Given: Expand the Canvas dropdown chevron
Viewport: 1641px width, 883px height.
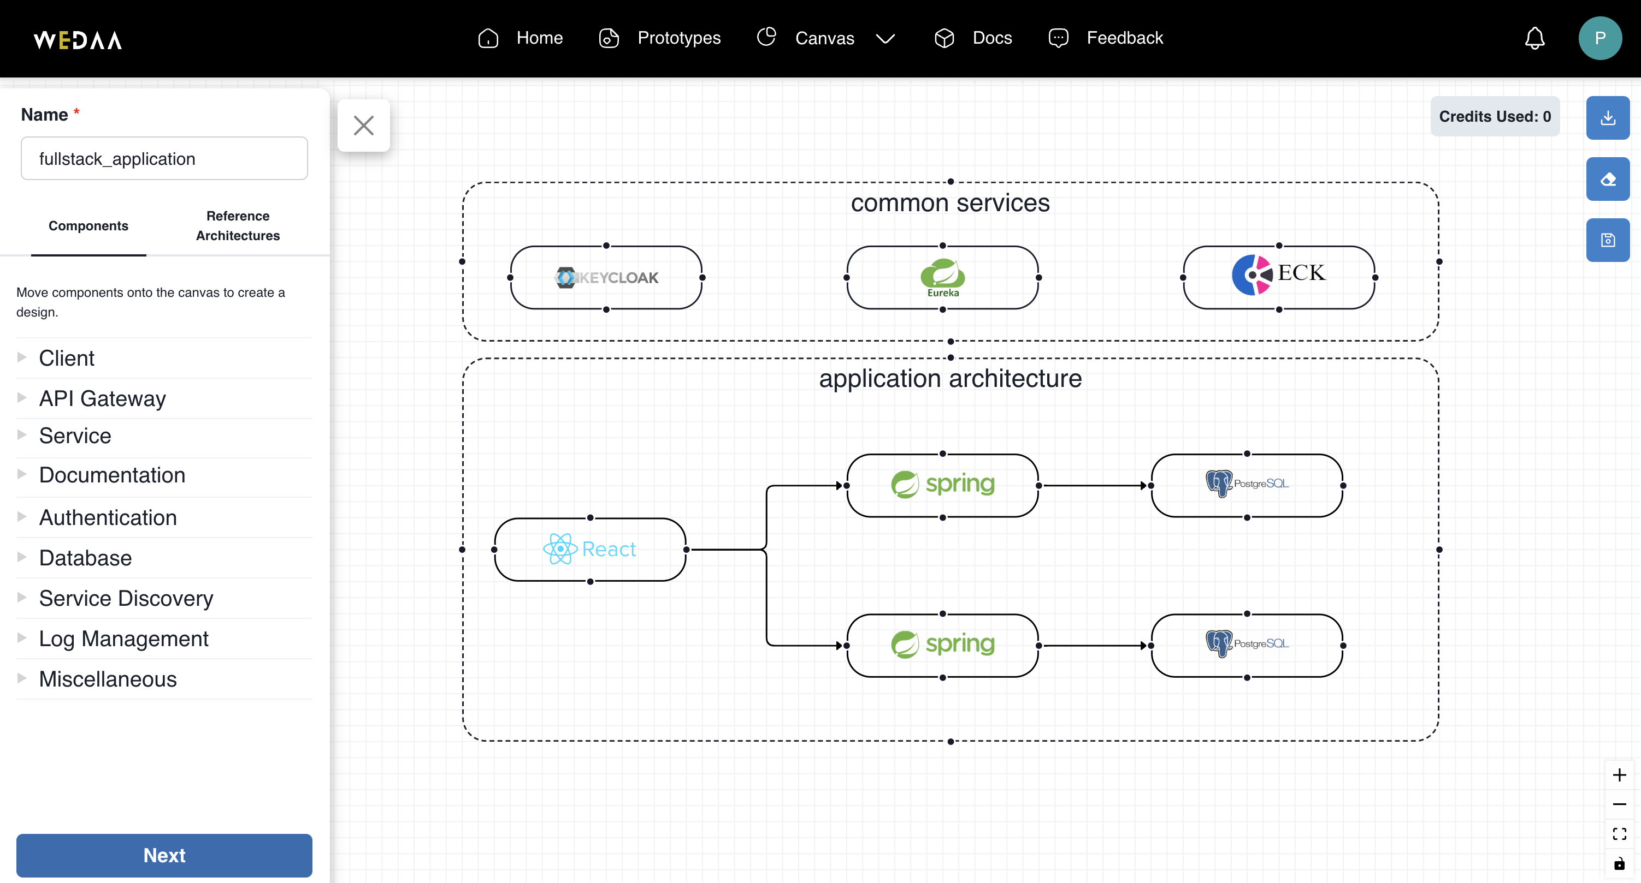Looking at the screenshot, I should click(885, 39).
